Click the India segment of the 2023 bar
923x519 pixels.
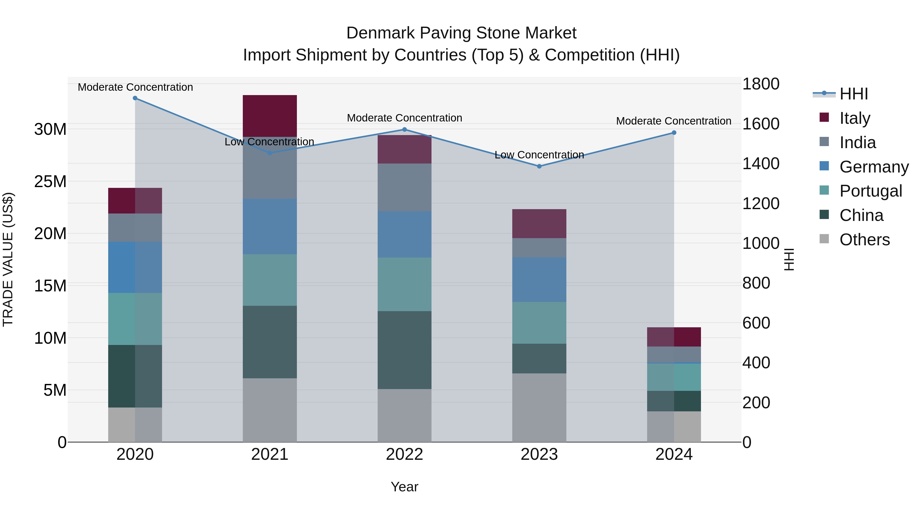pyautogui.click(x=539, y=248)
